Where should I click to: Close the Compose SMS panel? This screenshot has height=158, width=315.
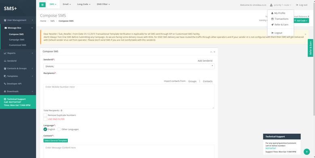pos(214,52)
